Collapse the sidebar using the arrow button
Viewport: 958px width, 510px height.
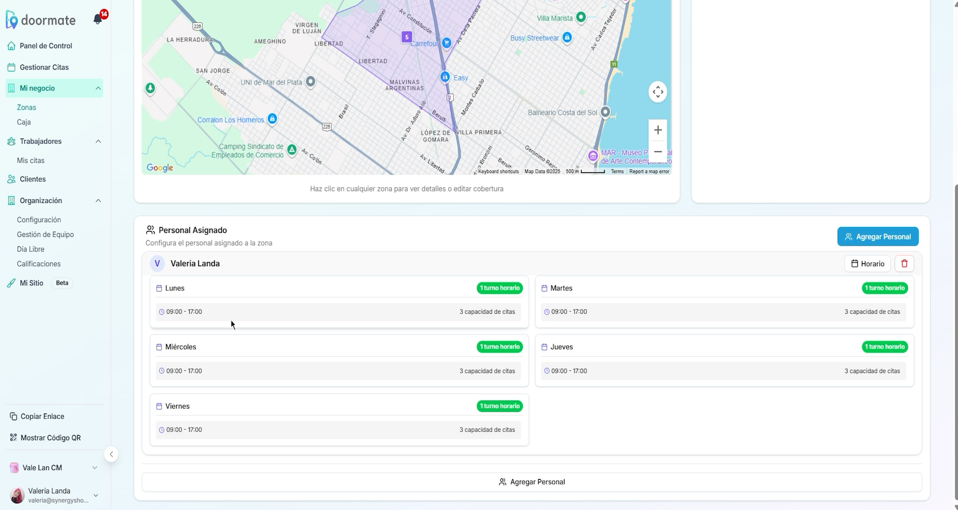point(111,454)
